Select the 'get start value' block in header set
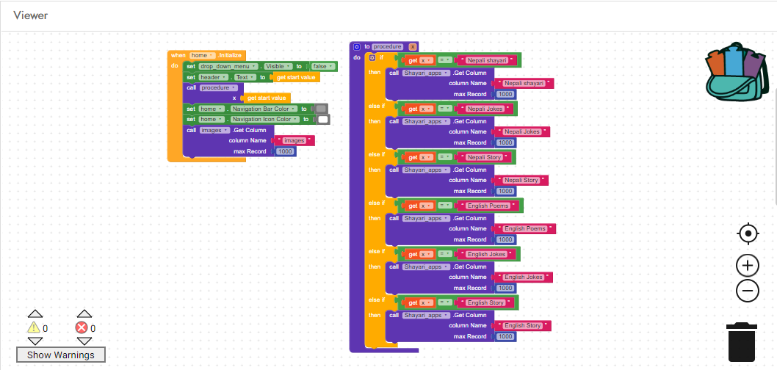 tap(296, 77)
